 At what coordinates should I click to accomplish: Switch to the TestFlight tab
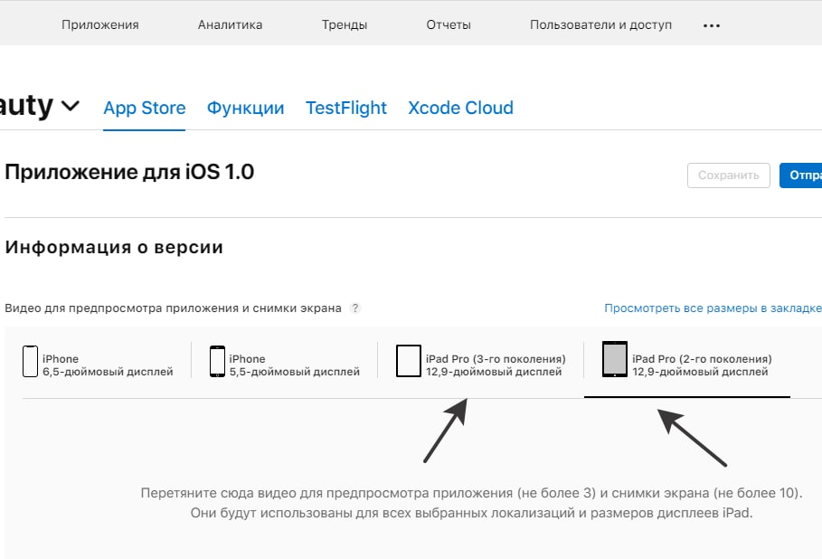click(x=346, y=108)
